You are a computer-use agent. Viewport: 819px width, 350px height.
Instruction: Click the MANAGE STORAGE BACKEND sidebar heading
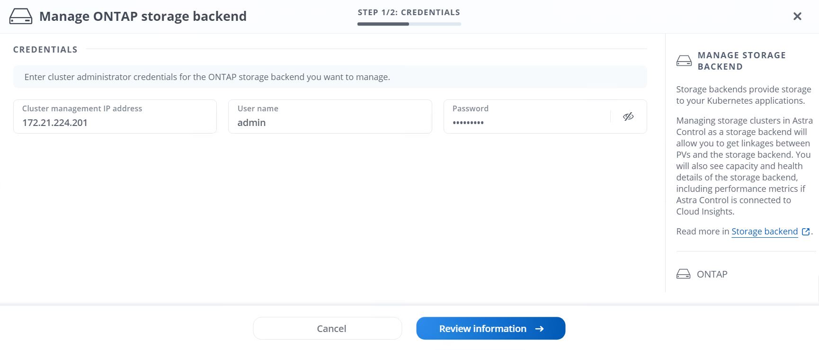coord(742,61)
